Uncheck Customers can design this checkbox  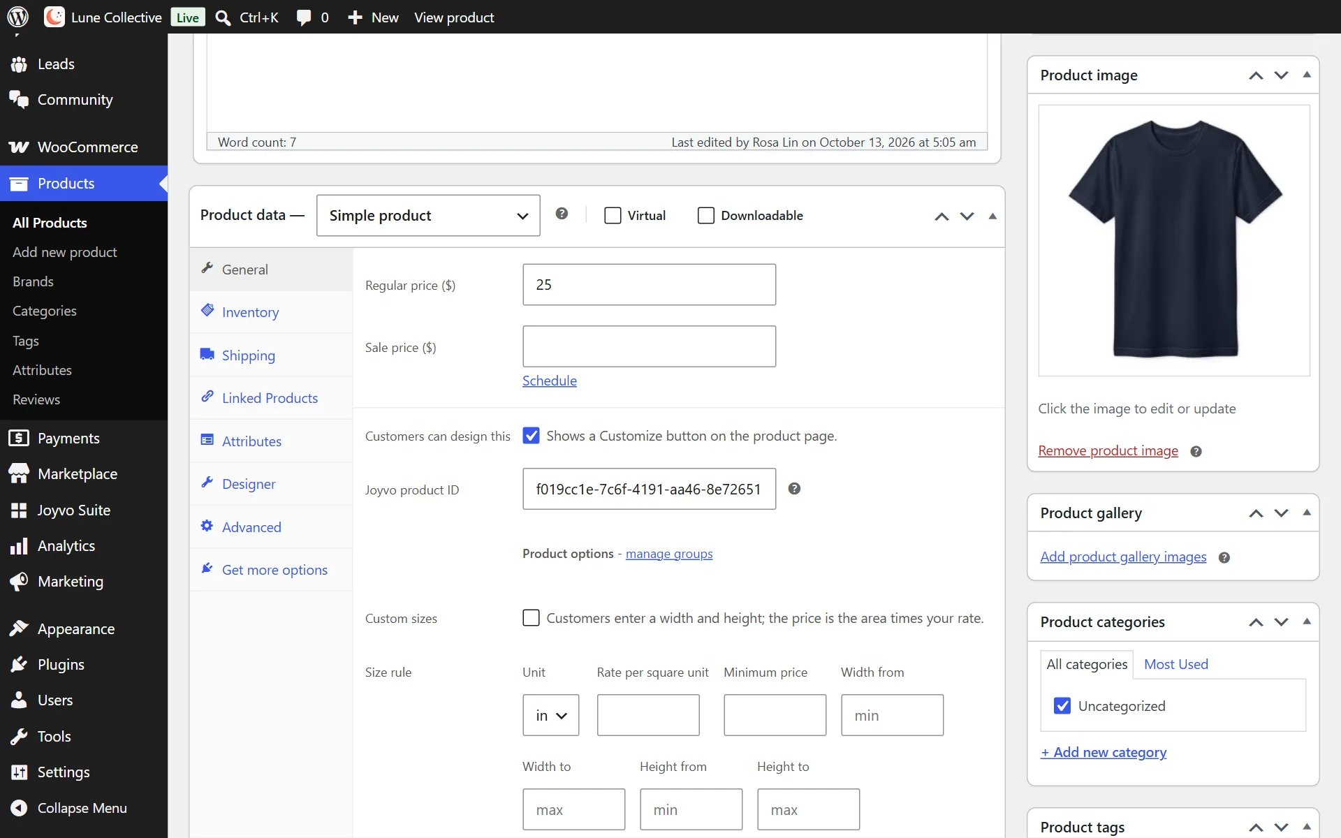(x=531, y=436)
